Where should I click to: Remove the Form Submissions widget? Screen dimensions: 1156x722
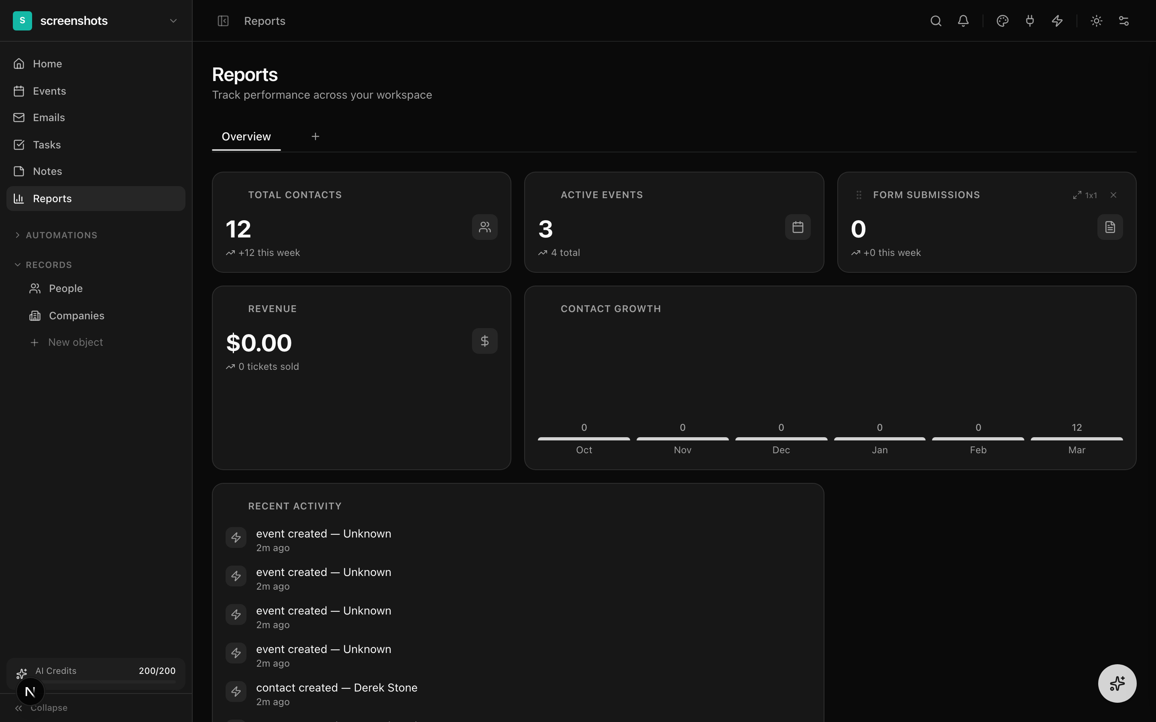[x=1113, y=195]
